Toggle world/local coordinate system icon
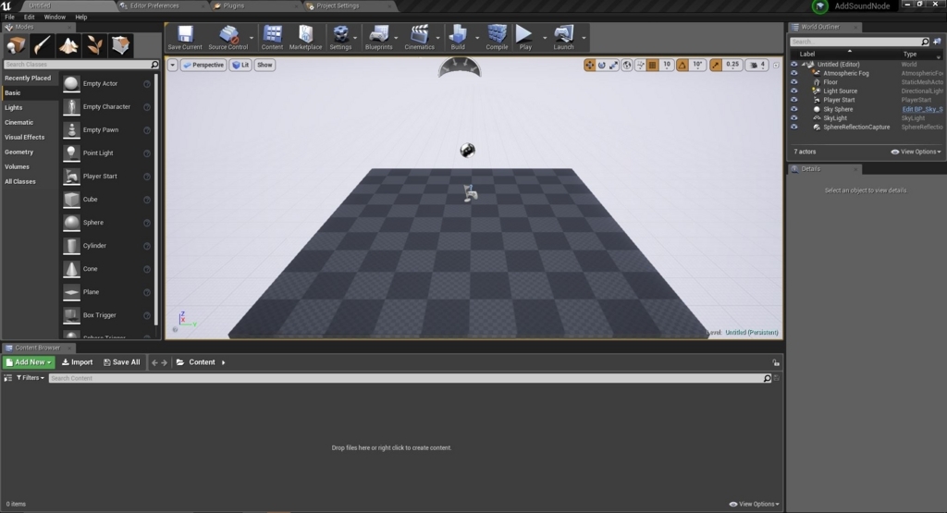947x513 pixels. pyautogui.click(x=627, y=65)
